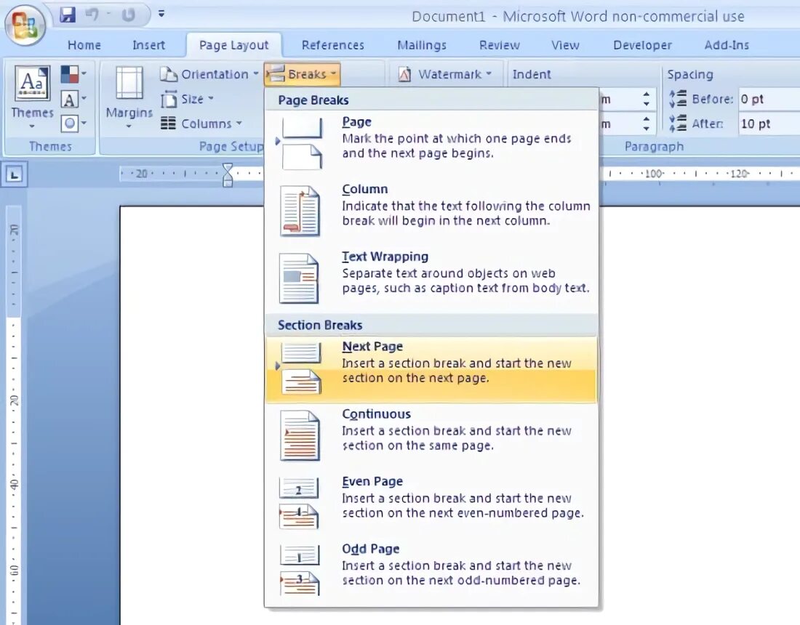Open the Add-Ins tab

pyautogui.click(x=727, y=45)
